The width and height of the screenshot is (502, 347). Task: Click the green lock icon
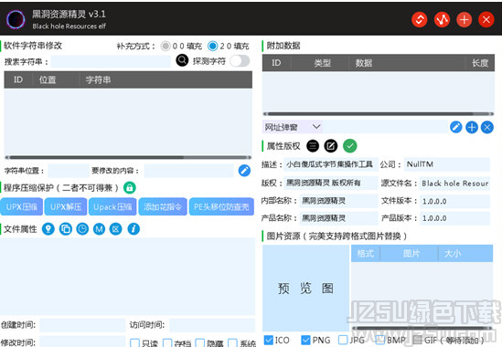tap(129, 187)
